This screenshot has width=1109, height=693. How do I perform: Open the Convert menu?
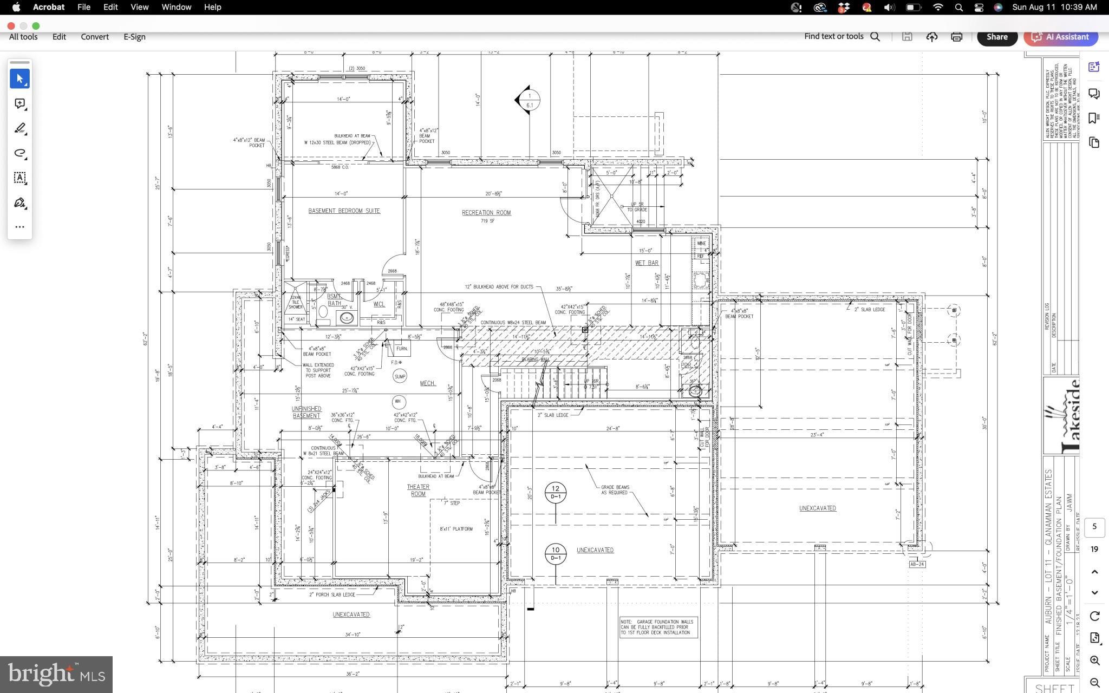(x=95, y=37)
